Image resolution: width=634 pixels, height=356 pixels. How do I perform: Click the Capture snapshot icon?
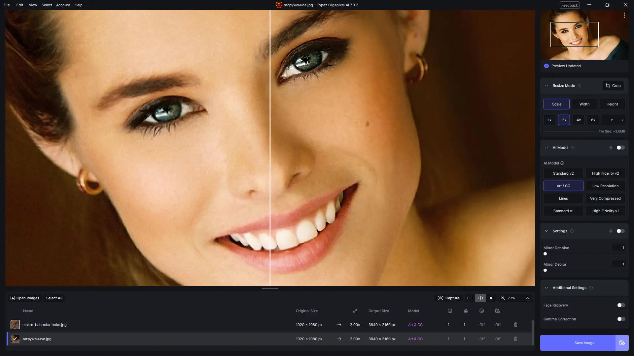[440, 298]
